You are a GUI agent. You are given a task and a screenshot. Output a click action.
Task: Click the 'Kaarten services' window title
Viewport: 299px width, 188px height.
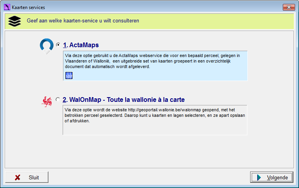[x=28, y=7]
